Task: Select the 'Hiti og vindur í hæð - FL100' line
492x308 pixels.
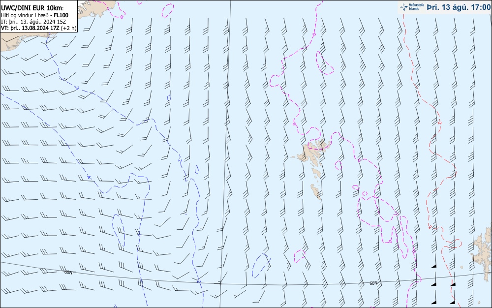Action: coord(34,15)
